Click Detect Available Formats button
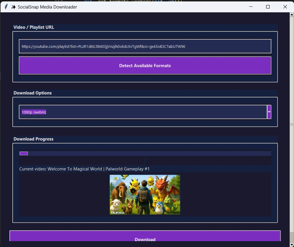This screenshot has width=294, height=247. [145, 65]
